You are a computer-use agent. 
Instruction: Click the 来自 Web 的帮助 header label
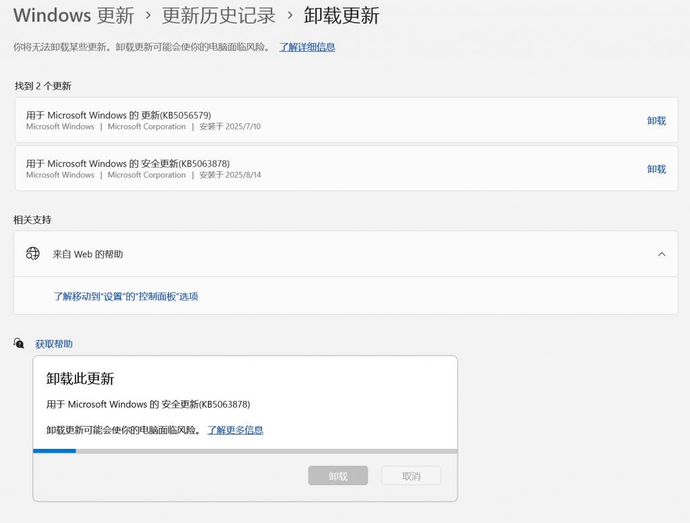click(x=88, y=254)
